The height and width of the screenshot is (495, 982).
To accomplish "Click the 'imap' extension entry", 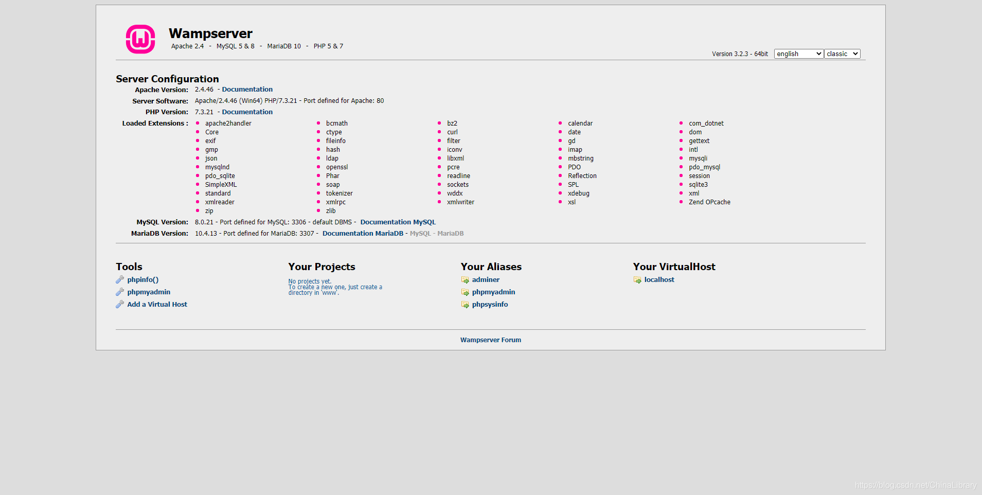I will 575,150.
